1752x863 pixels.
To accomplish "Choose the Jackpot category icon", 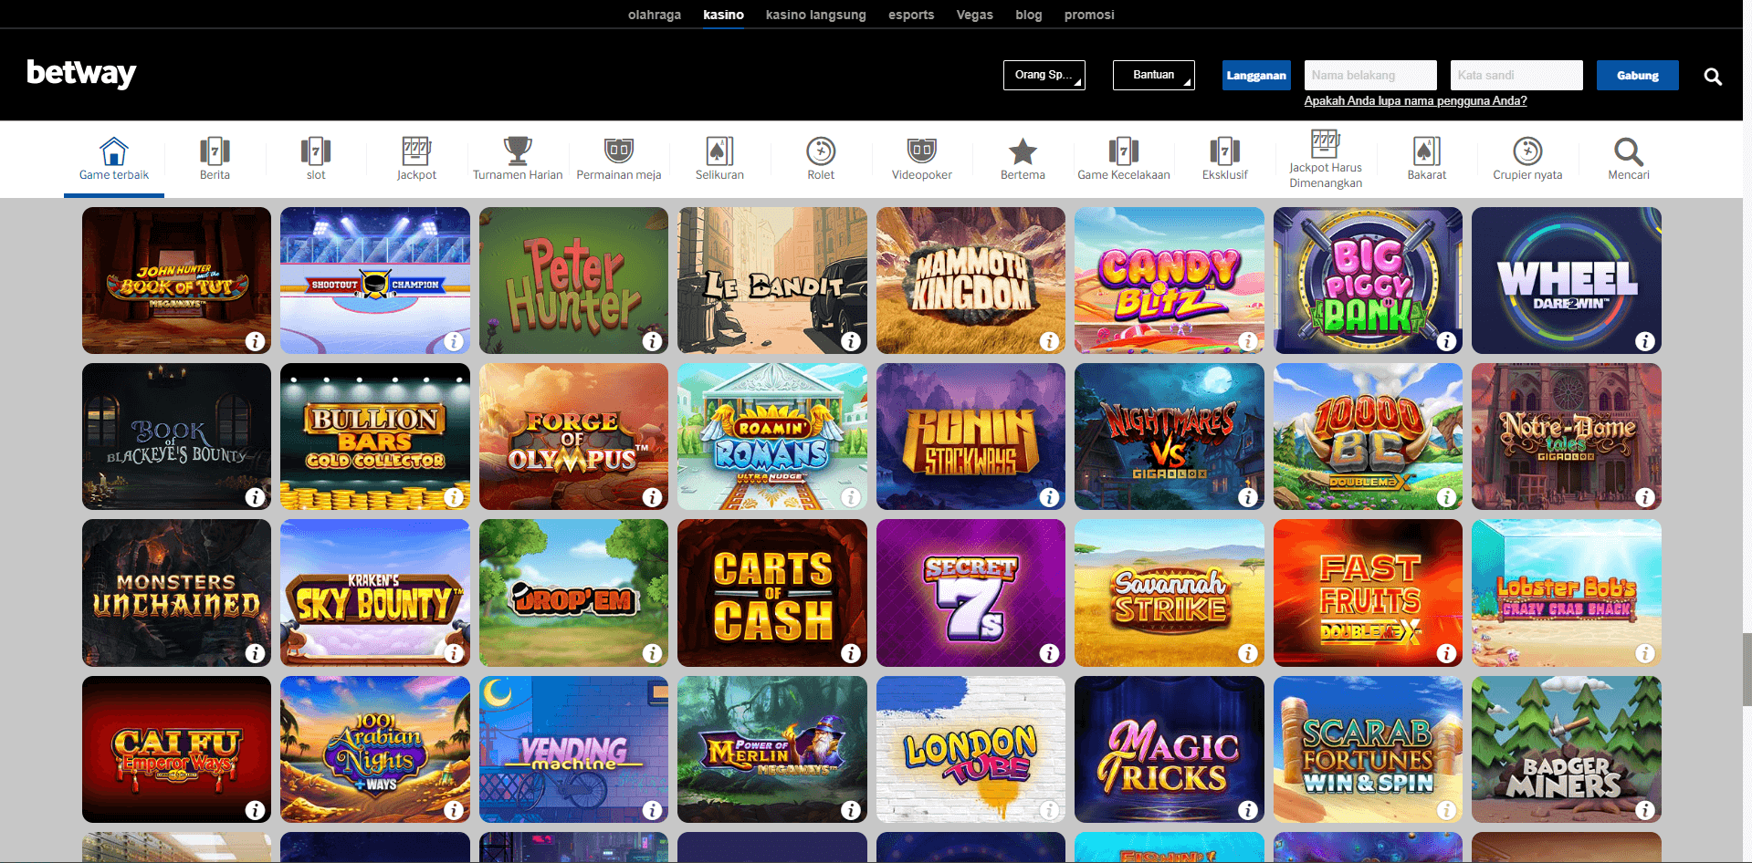I will click(416, 151).
